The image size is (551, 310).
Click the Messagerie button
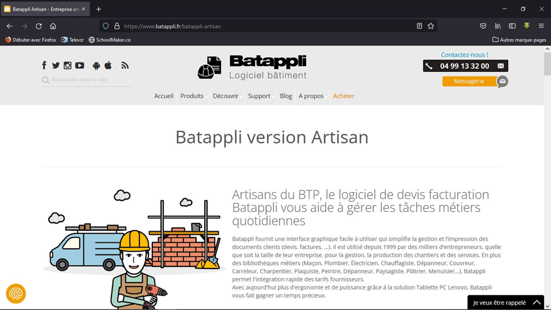pos(469,81)
